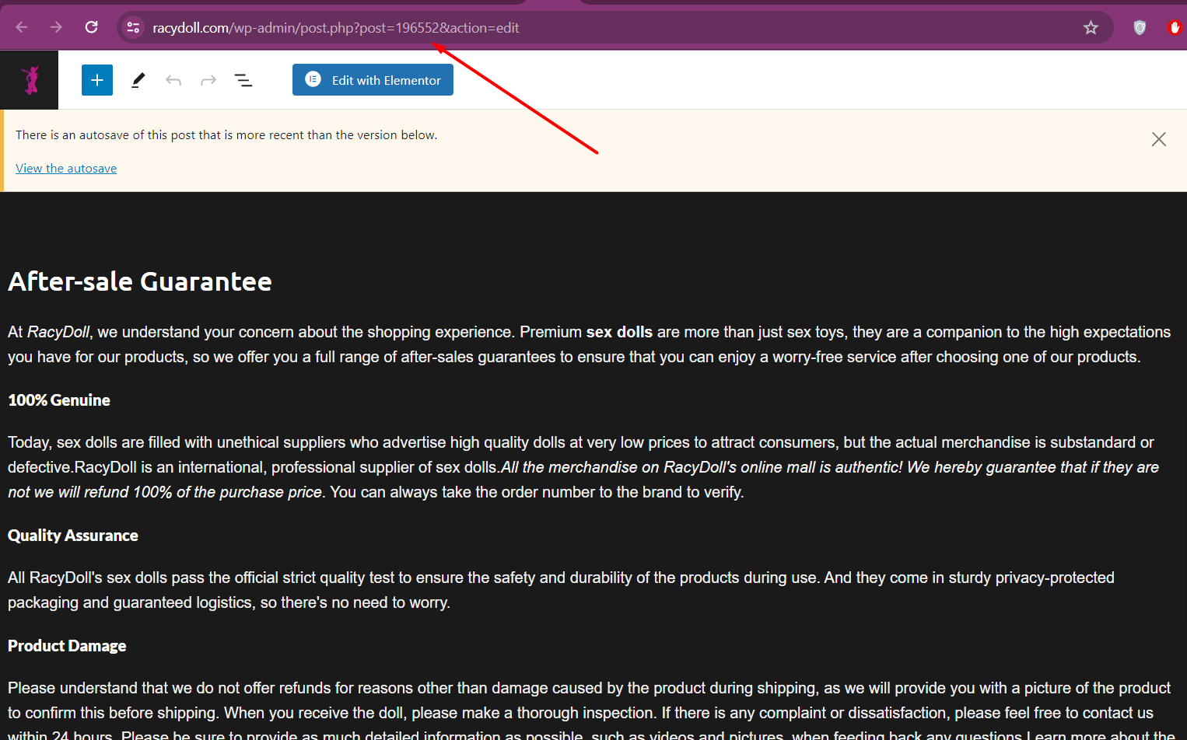Image resolution: width=1187 pixels, height=740 pixels.
Task: Go forward using browser forward arrow
Action: 56,27
